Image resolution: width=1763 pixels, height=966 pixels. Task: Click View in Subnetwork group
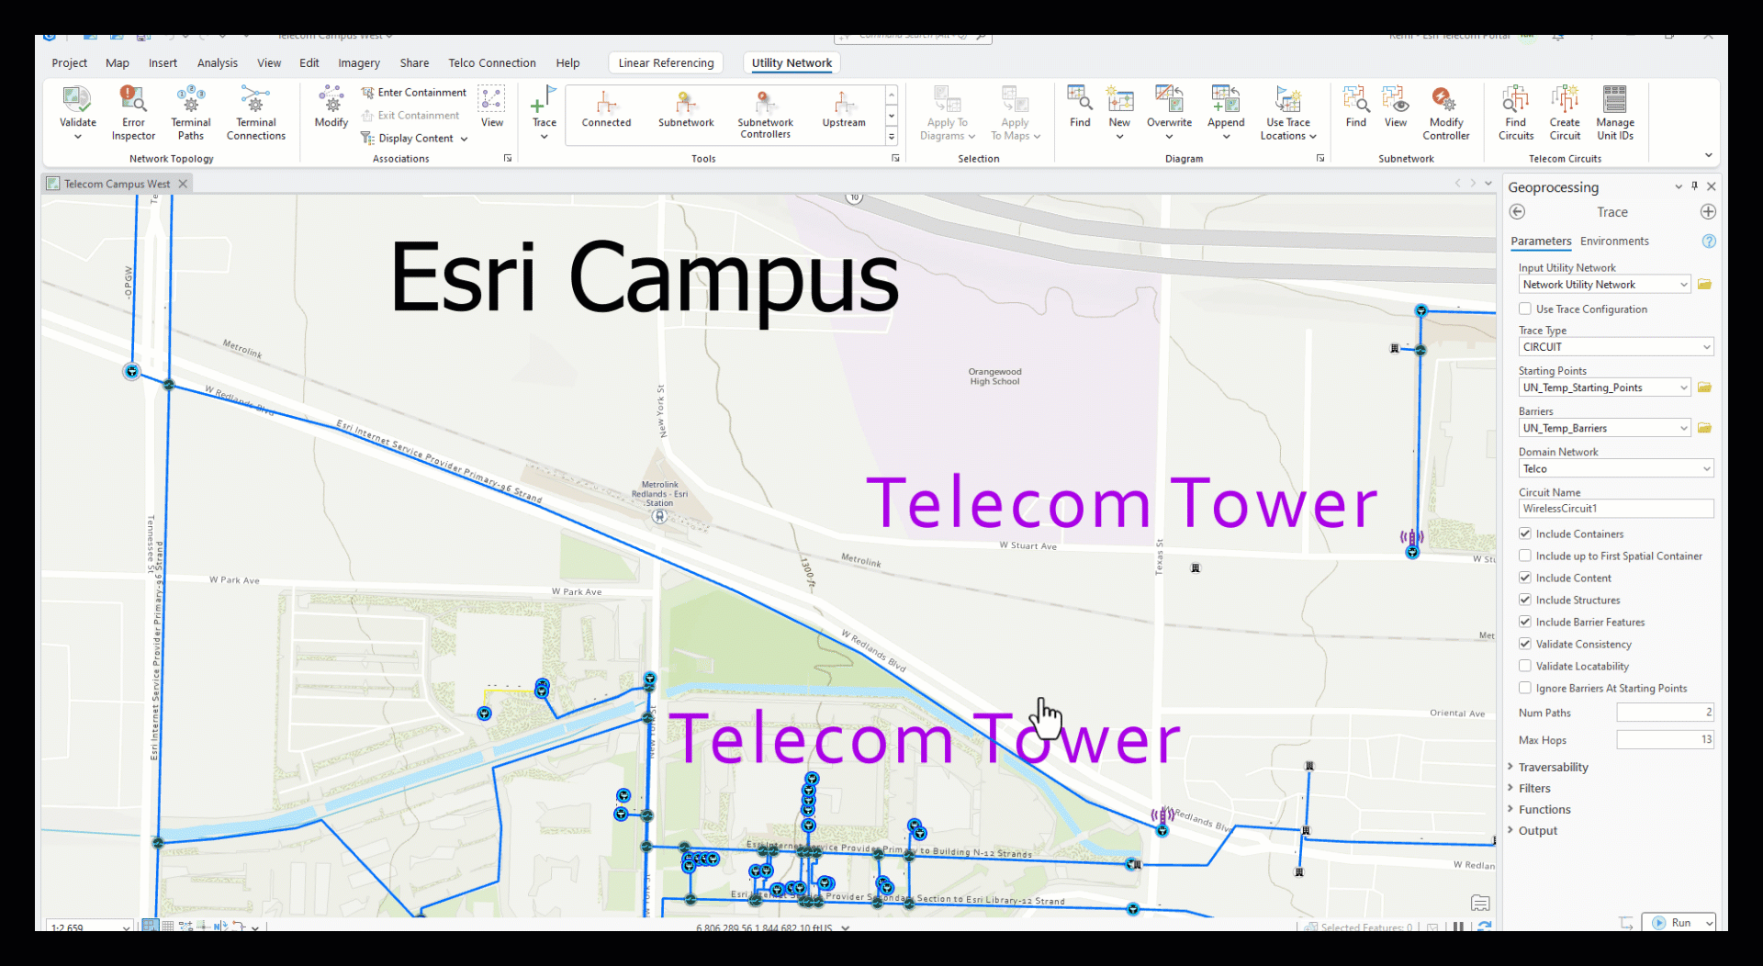click(1396, 107)
